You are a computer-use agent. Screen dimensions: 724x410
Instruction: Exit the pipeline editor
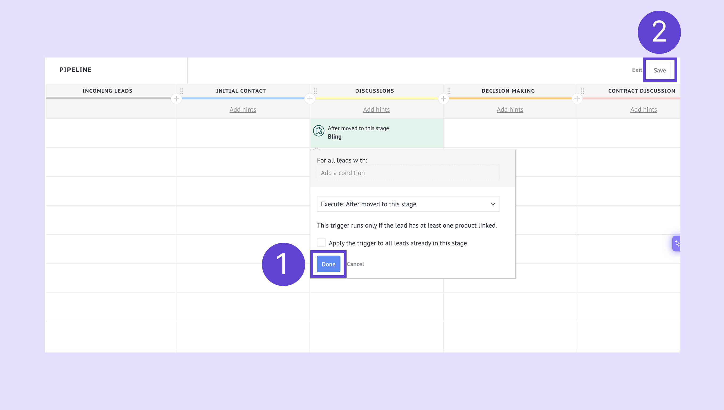[x=637, y=70]
